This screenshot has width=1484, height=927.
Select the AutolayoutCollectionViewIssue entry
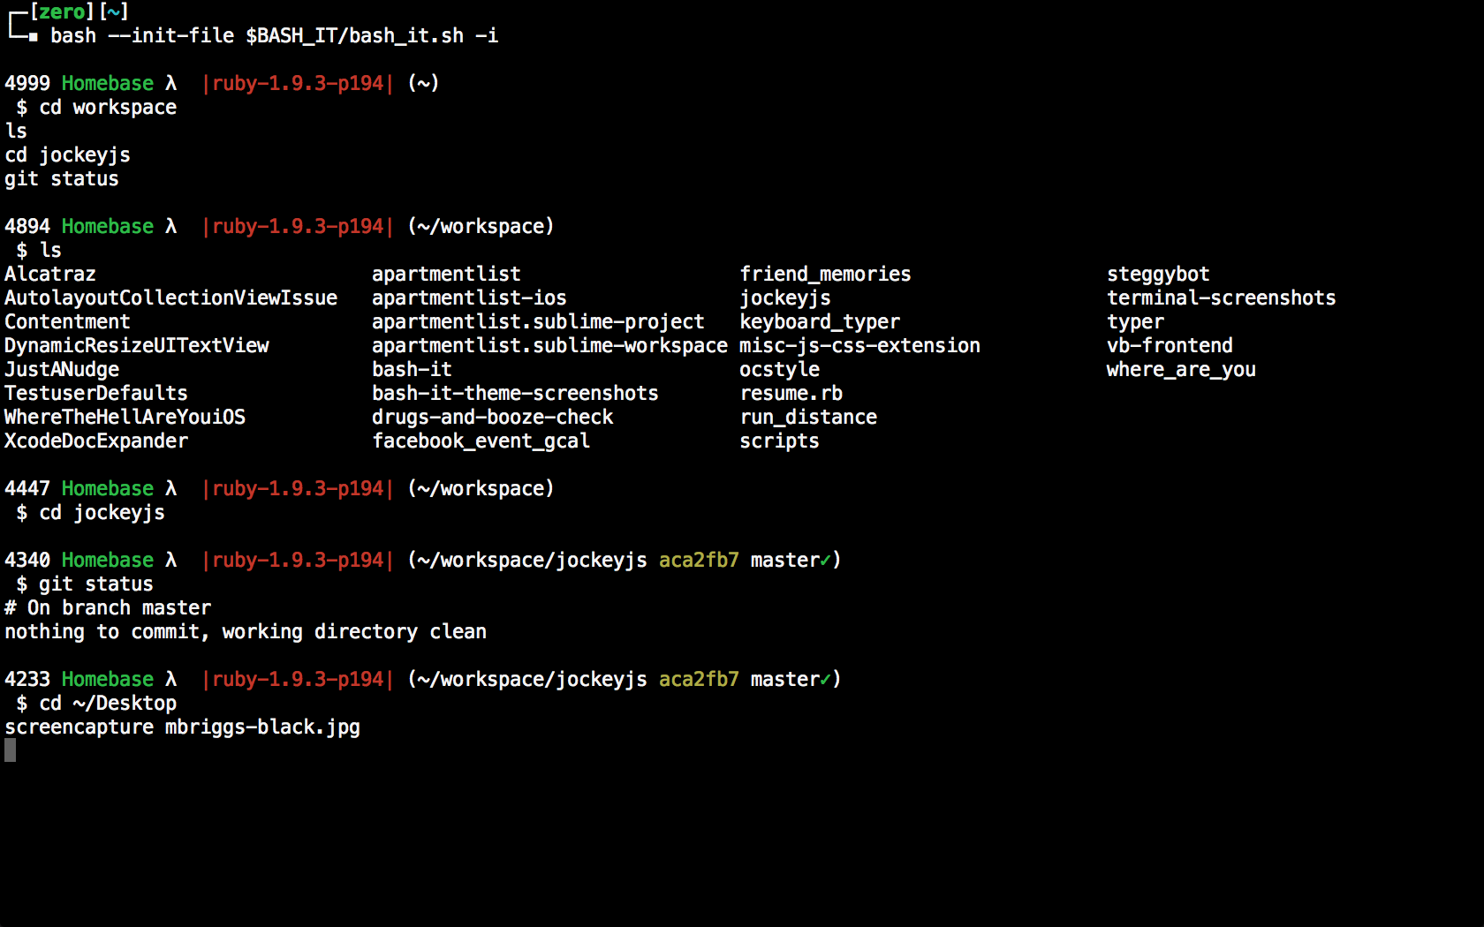pyautogui.click(x=170, y=298)
